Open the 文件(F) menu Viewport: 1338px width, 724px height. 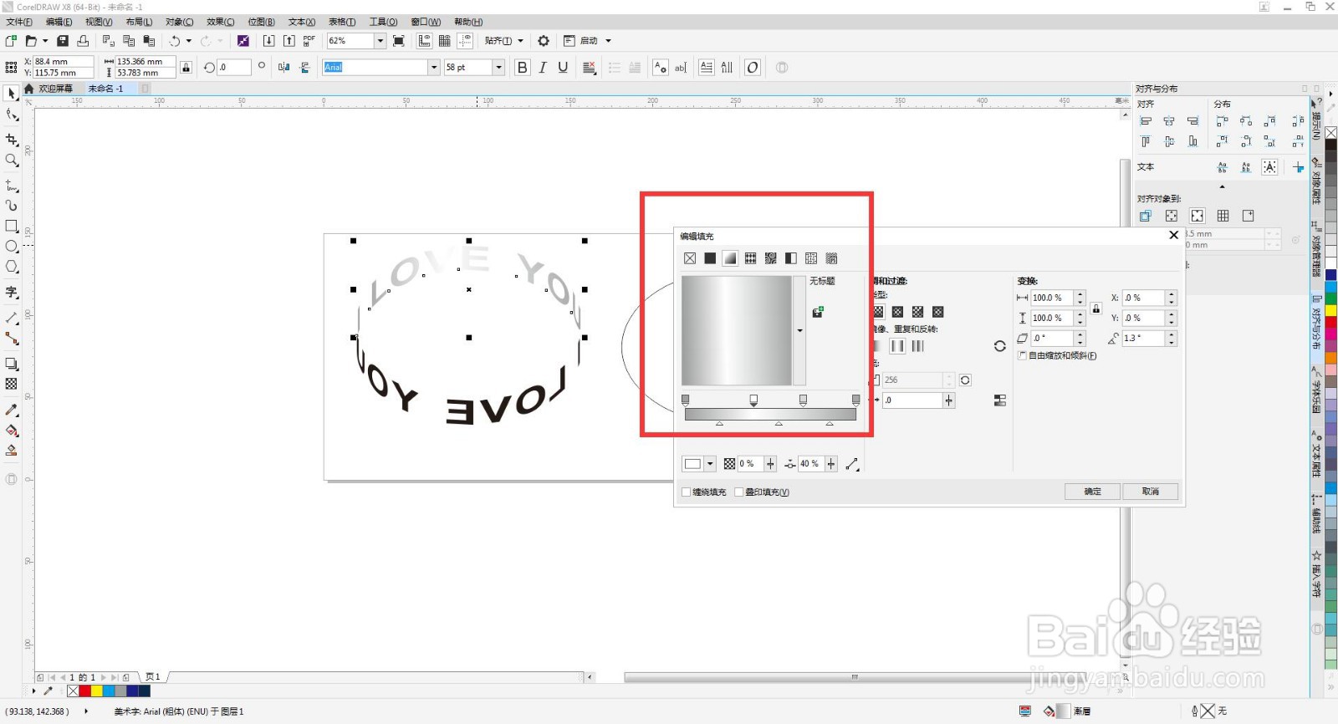click(19, 22)
